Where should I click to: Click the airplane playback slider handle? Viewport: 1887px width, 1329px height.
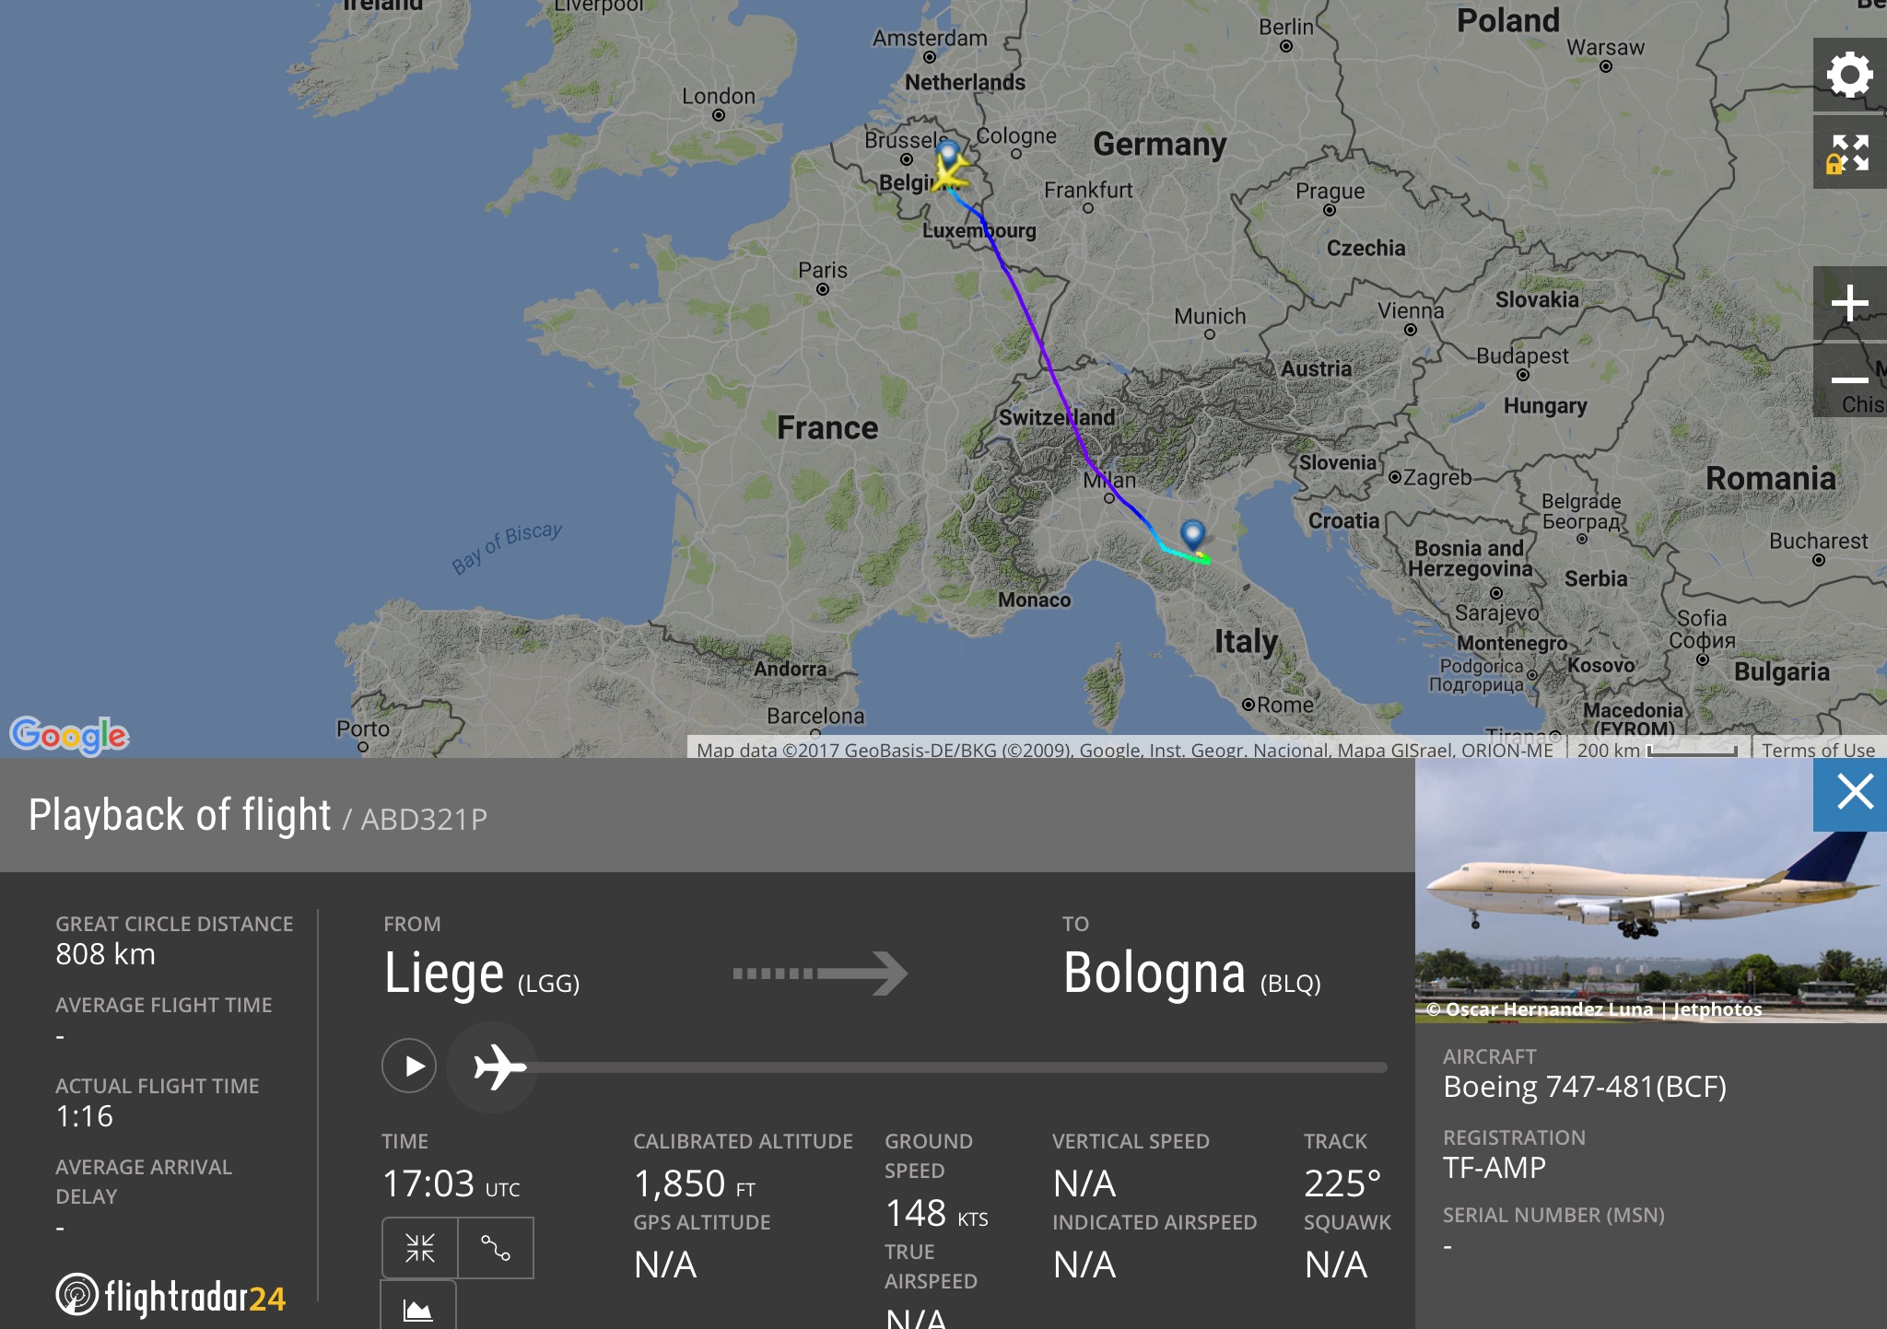[493, 1067]
